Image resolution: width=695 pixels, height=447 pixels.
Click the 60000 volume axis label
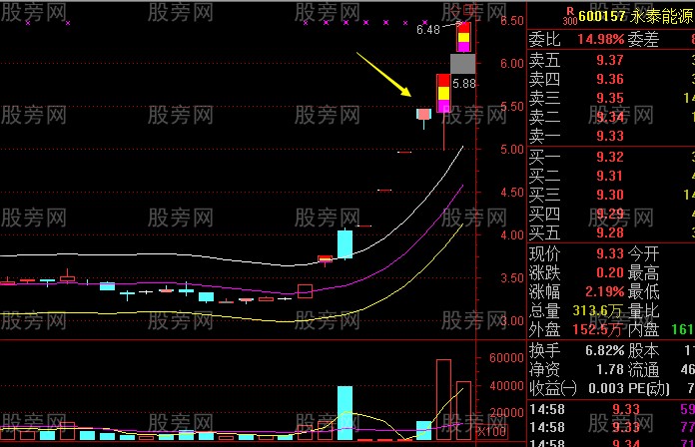coord(506,358)
